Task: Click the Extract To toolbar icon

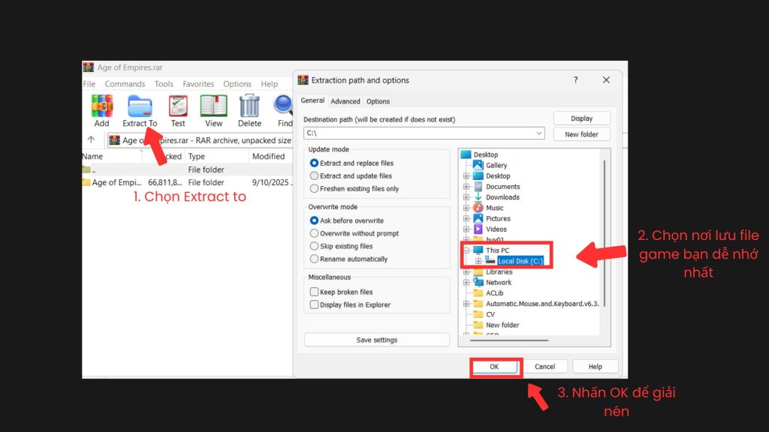Action: 140,106
